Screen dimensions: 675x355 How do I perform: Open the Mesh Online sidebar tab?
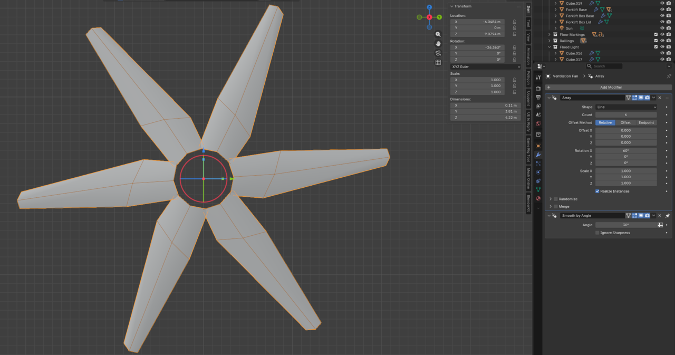(x=528, y=178)
